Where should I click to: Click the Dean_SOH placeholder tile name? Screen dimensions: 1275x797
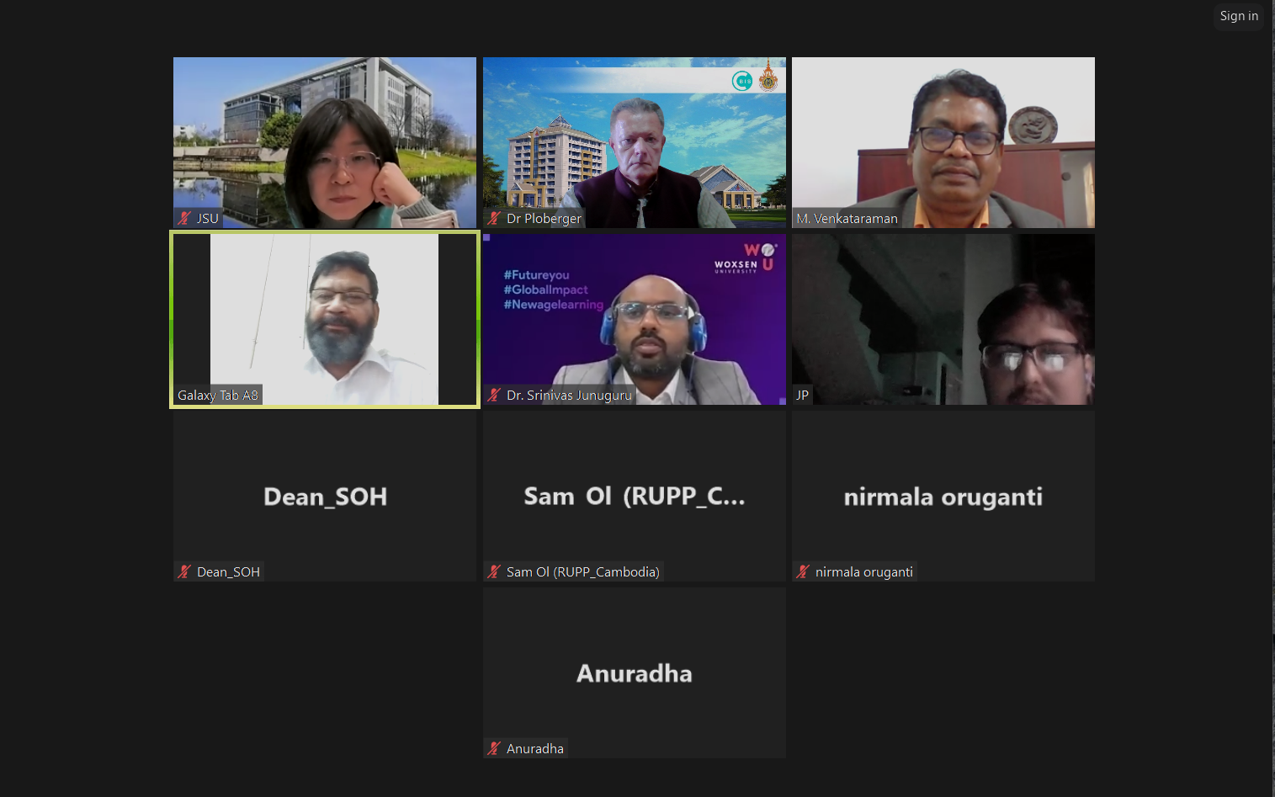325,497
